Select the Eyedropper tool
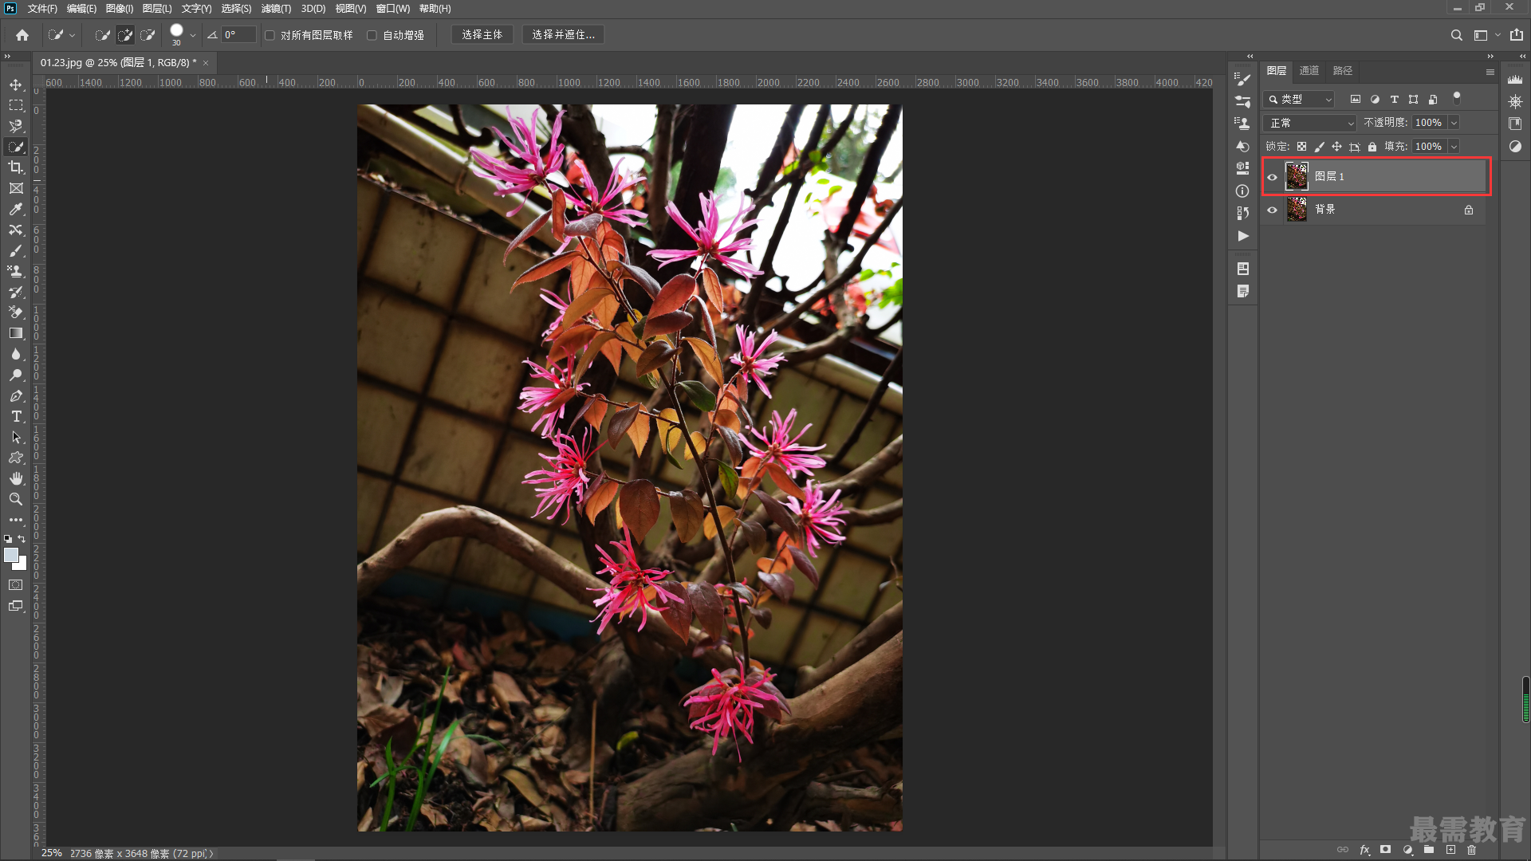The width and height of the screenshot is (1531, 861). pos(16,209)
